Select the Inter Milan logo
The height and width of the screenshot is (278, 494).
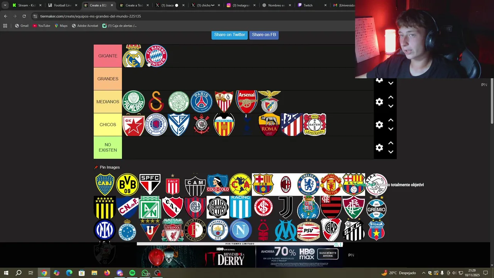[105, 230]
